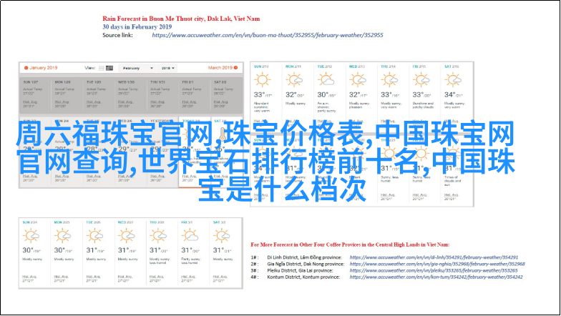This screenshot has width=561, height=316.
Task: Open the 2019 year dropdown
Action: pos(167,68)
